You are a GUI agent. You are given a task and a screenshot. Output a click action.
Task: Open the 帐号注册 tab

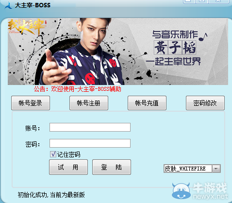point(89,103)
